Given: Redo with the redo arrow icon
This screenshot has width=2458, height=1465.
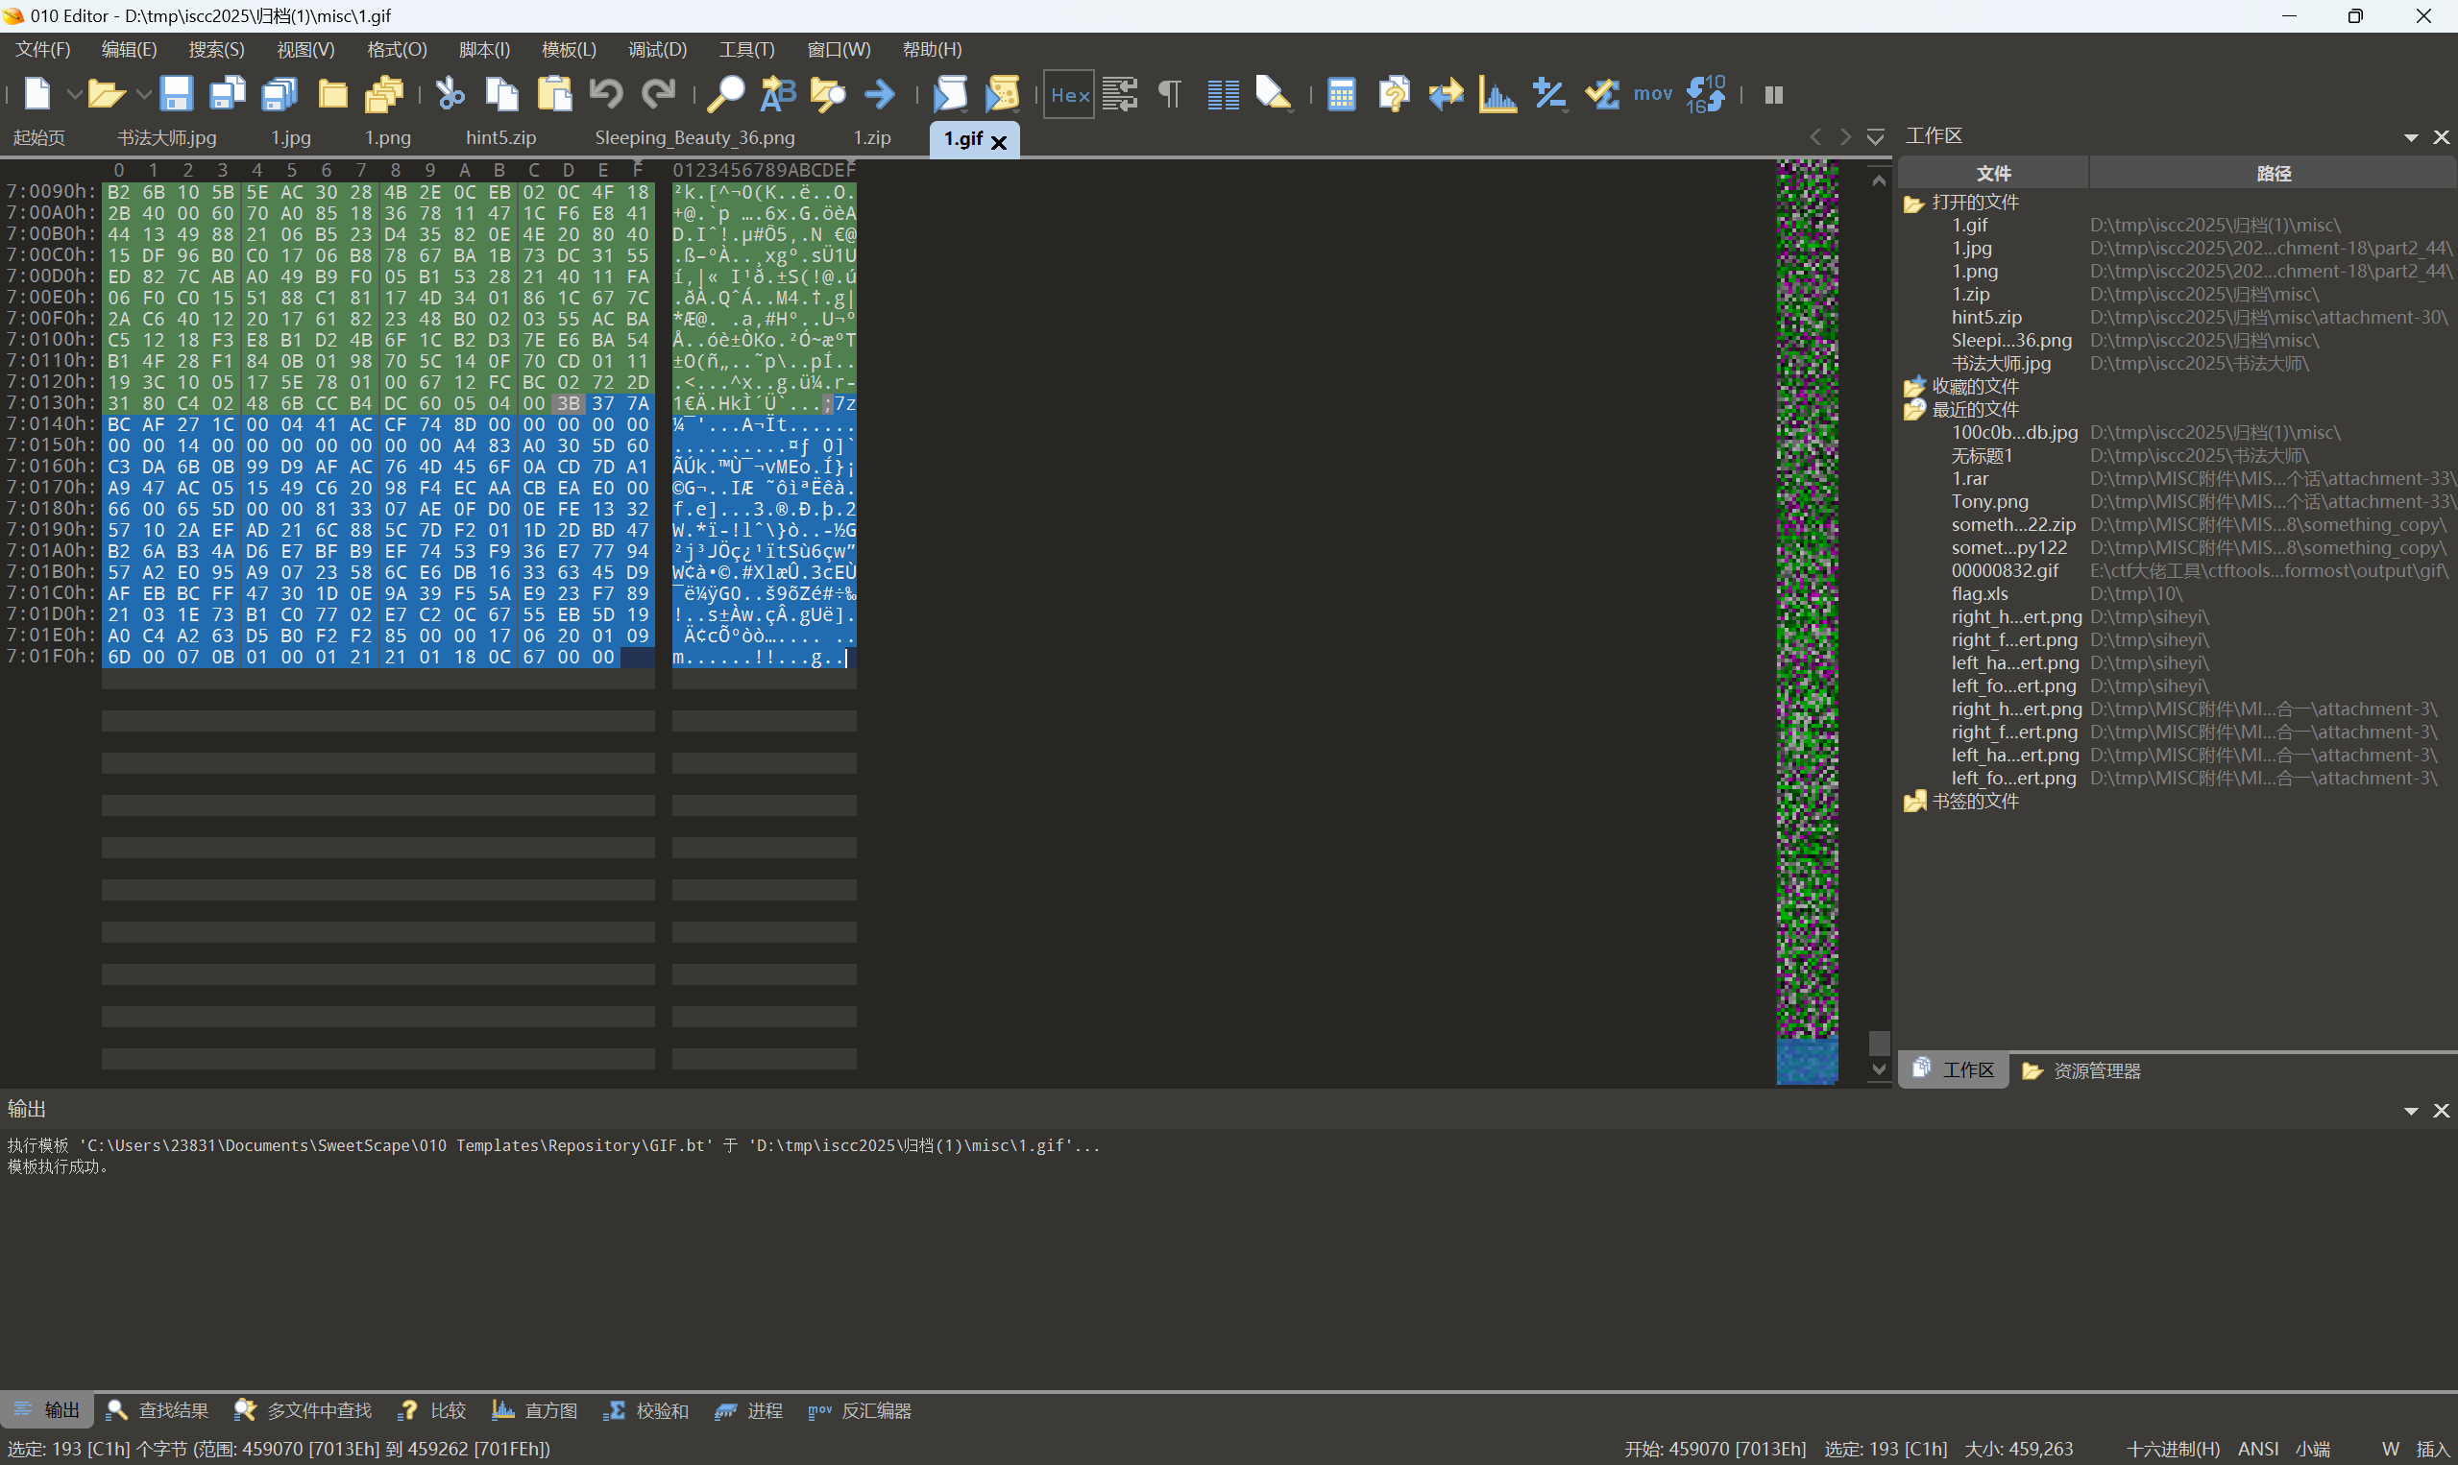Looking at the screenshot, I should tap(658, 94).
